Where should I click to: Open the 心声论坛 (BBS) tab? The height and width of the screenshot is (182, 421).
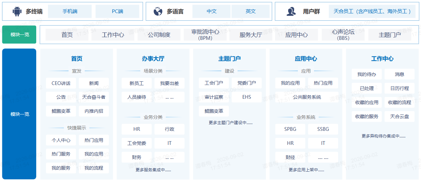[343, 35]
